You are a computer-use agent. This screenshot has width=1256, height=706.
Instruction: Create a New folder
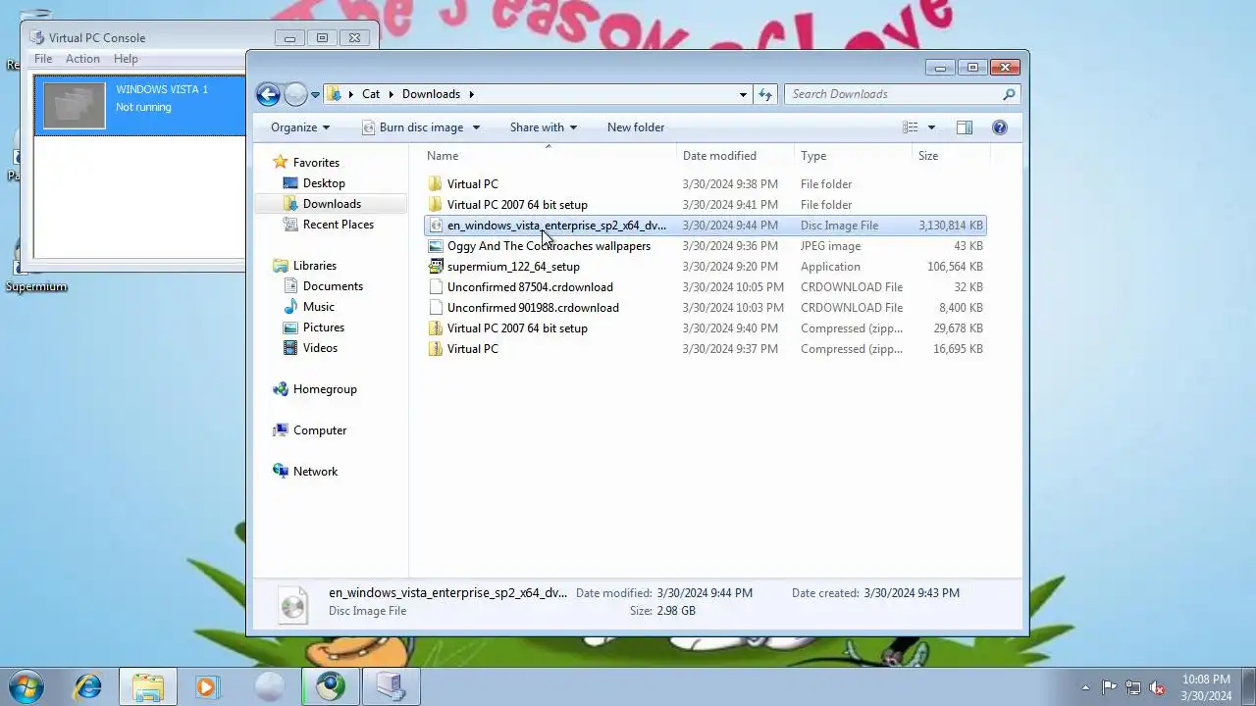(x=636, y=127)
